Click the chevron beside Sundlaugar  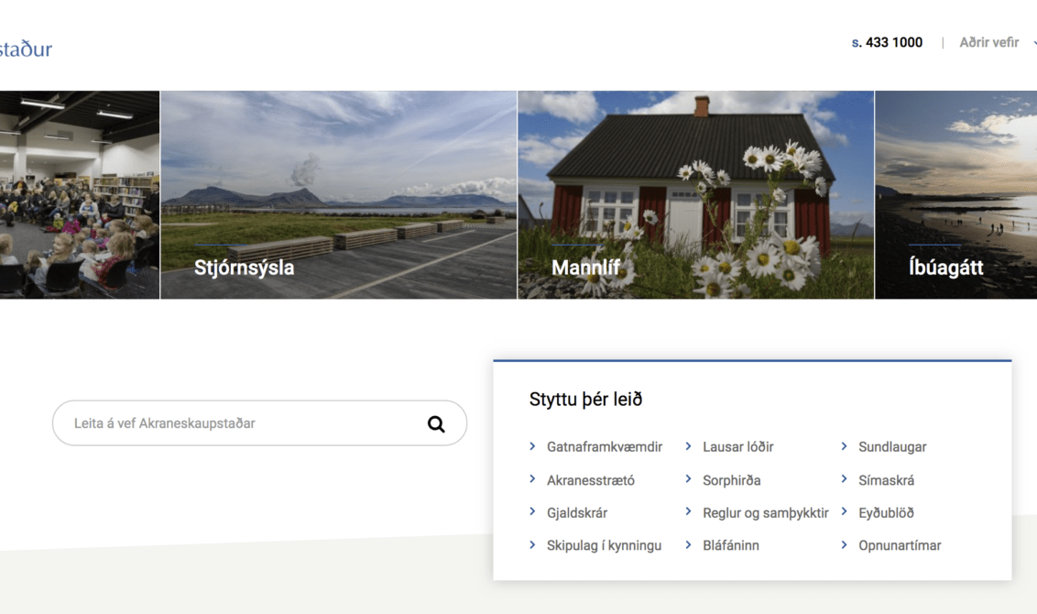(844, 446)
